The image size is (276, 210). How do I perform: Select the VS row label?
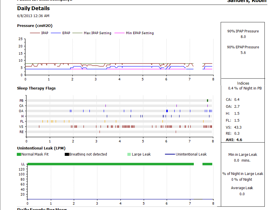click(x=21, y=127)
